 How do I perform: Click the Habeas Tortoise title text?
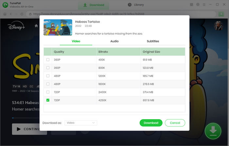coord(87,22)
